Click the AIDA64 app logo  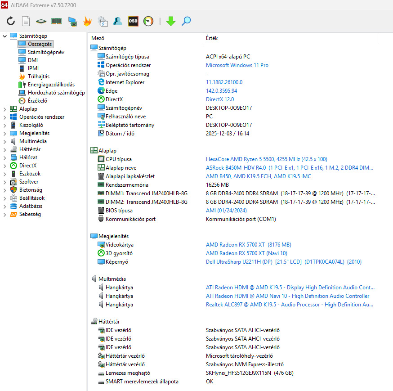(4, 5)
